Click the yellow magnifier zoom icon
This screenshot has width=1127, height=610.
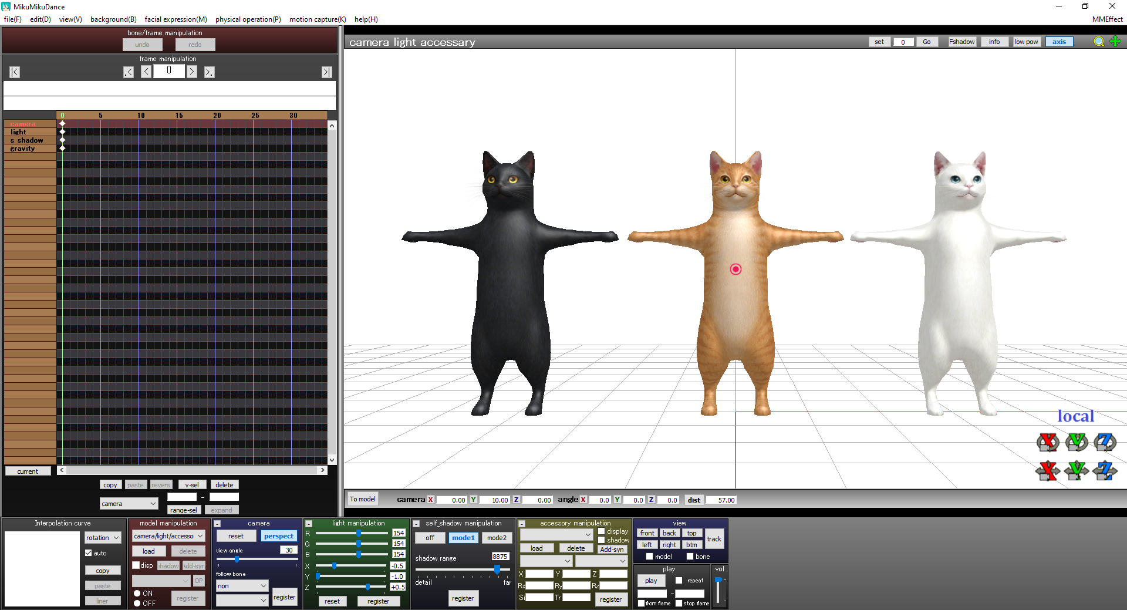[1099, 42]
